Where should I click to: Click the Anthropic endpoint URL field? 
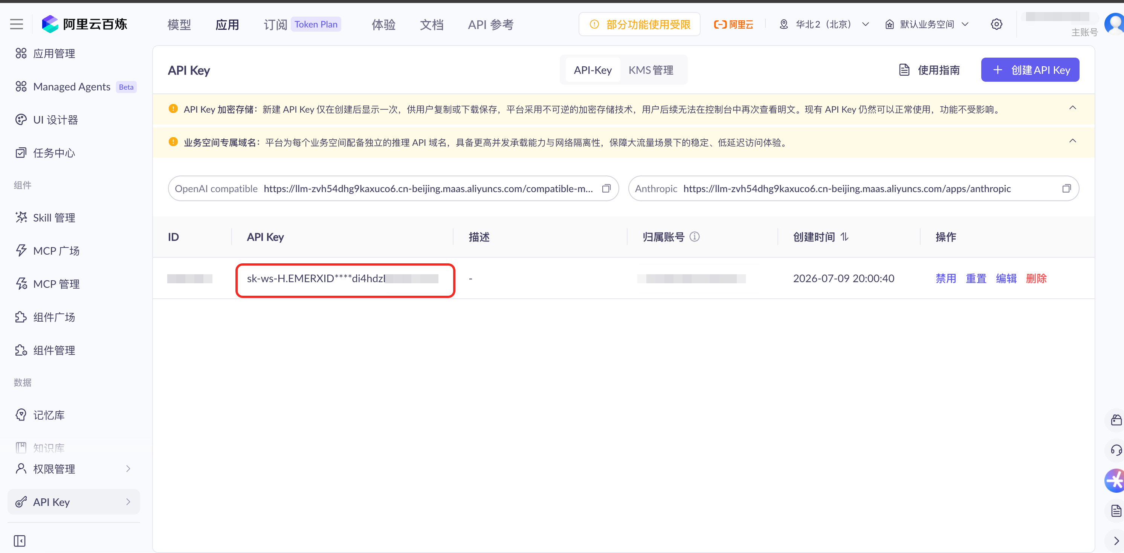point(854,189)
